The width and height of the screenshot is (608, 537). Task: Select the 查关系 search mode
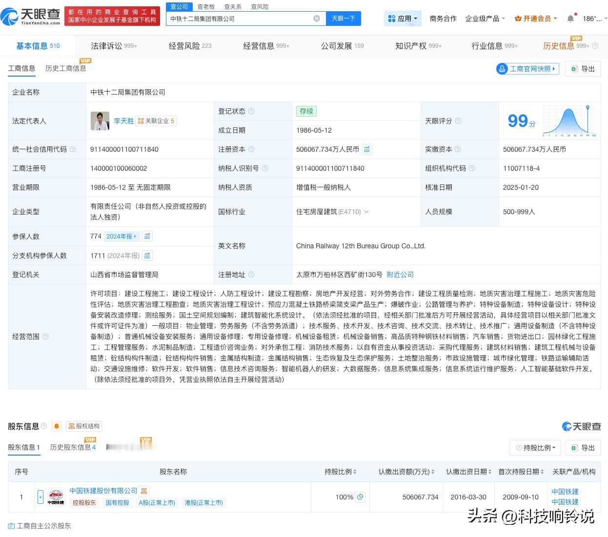click(233, 6)
